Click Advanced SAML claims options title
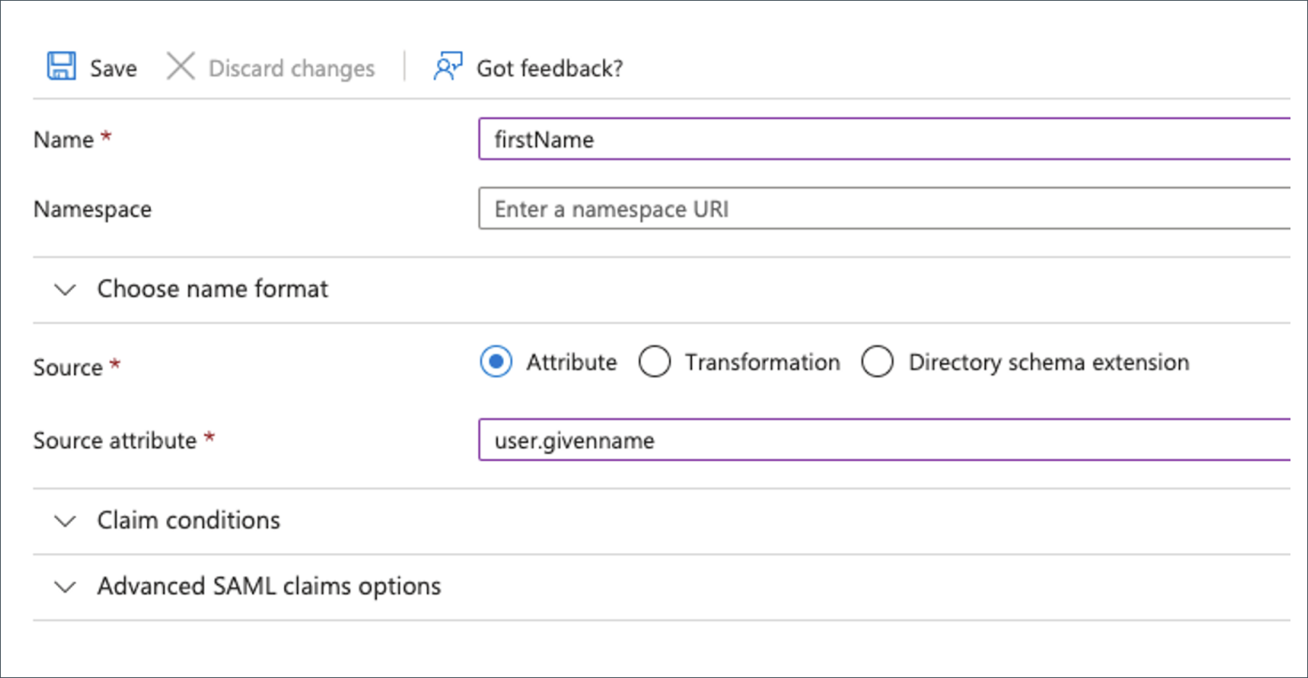The width and height of the screenshot is (1308, 678). (269, 586)
